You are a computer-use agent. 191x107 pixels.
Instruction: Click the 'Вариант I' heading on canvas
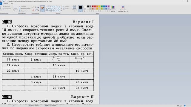pyautogui.click(x=83, y=22)
